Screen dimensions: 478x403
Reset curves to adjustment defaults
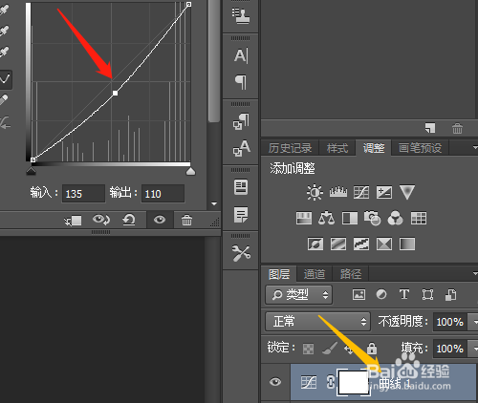tap(129, 220)
